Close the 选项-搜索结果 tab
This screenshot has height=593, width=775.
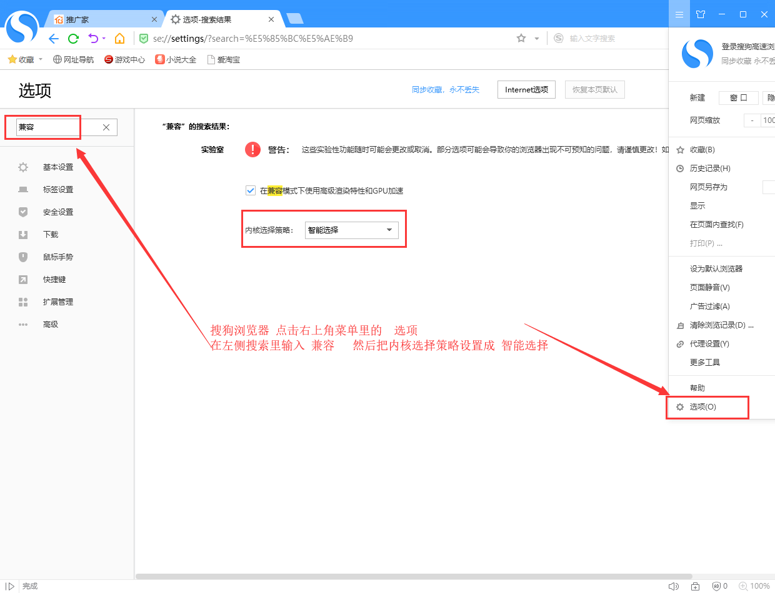pyautogui.click(x=271, y=19)
